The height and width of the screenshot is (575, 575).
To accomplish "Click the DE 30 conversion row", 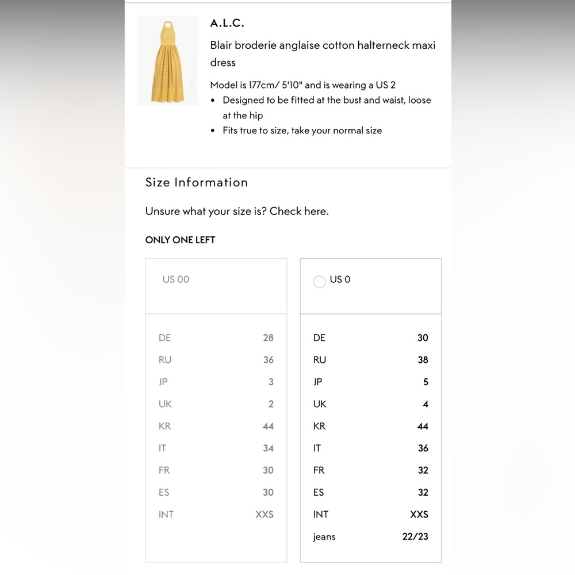I will pyautogui.click(x=371, y=338).
